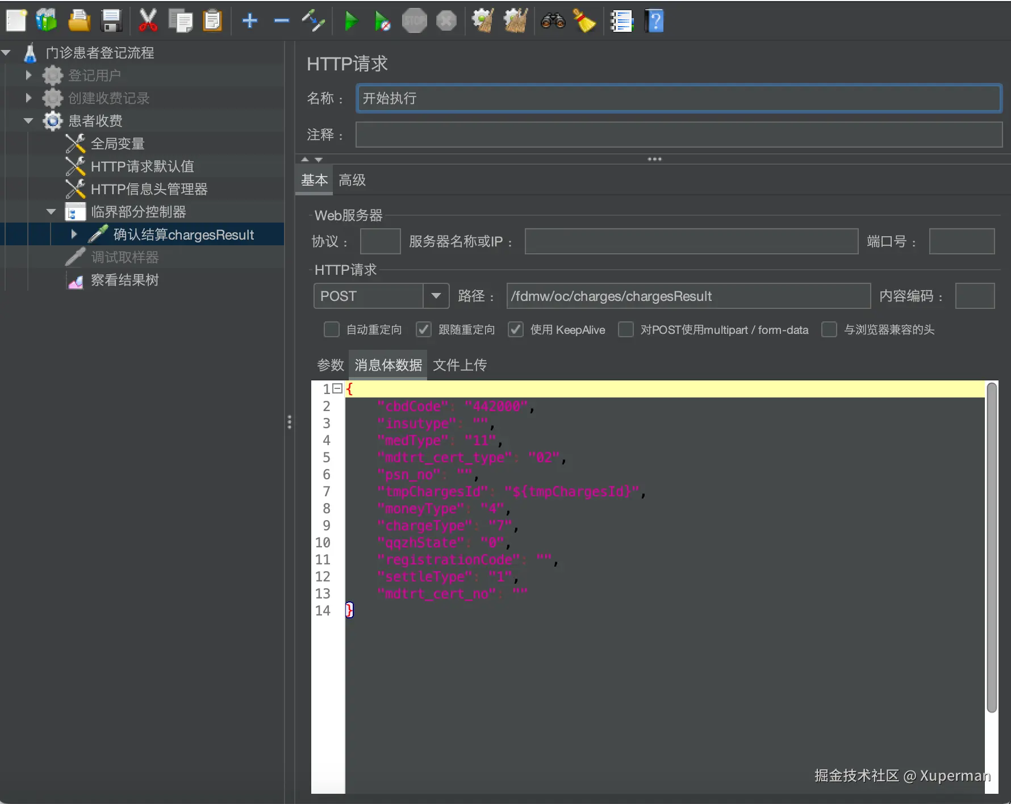Click the New test plan icon

tap(16, 21)
